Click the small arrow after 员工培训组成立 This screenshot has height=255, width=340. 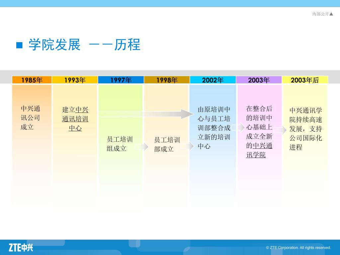pos(141,147)
